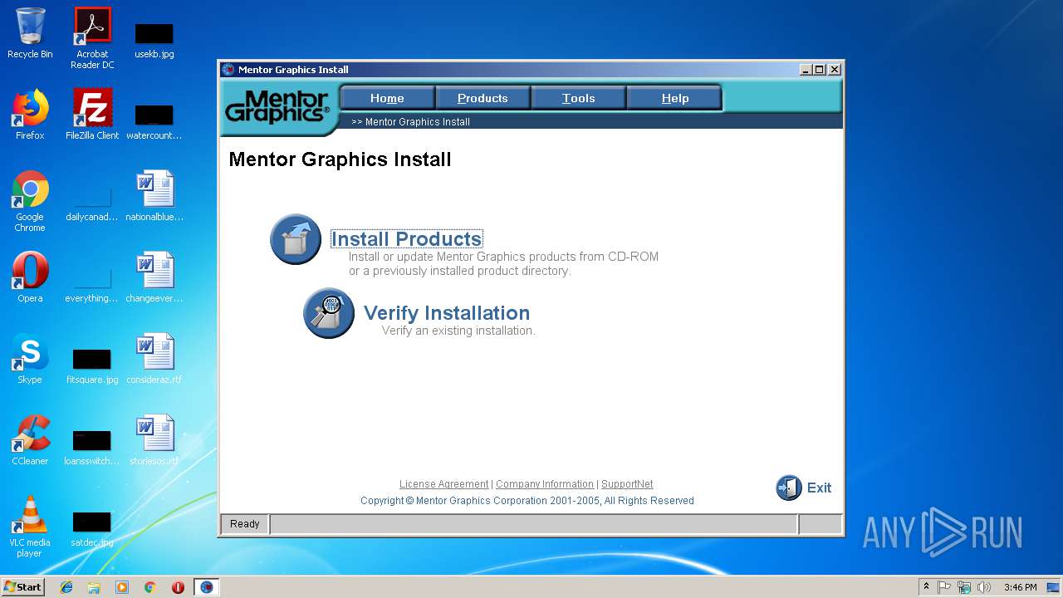
Task: Minimize the Mentor Graphics Install window
Action: coord(806,70)
